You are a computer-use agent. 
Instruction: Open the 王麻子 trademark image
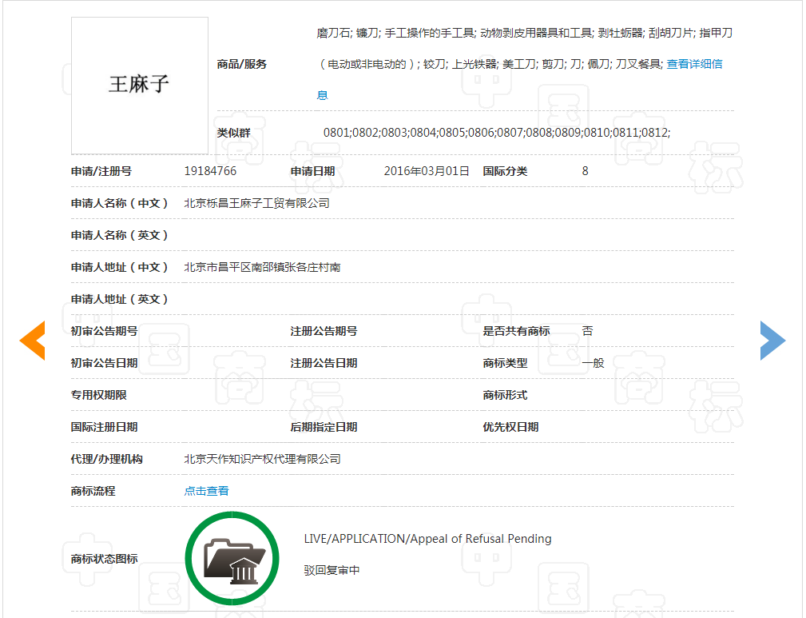140,86
